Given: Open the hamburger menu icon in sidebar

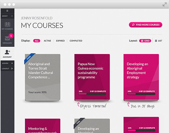Looking at the screenshot, I should 7,11.
